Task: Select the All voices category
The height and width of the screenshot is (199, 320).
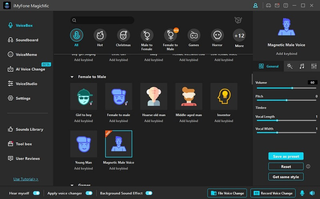Action: (x=76, y=35)
